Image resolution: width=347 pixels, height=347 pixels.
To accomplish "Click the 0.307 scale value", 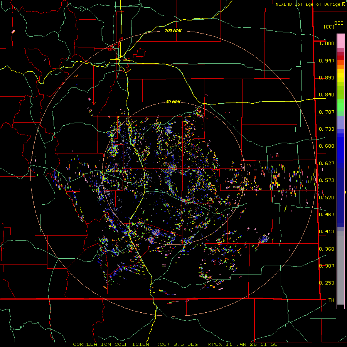I will coord(327,266).
